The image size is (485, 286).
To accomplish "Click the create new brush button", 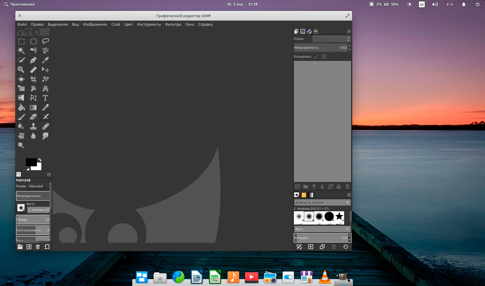I will coord(310,247).
